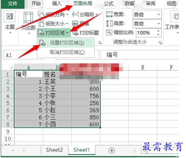Click cell containing 小赵

pyautogui.click(x=57, y=110)
